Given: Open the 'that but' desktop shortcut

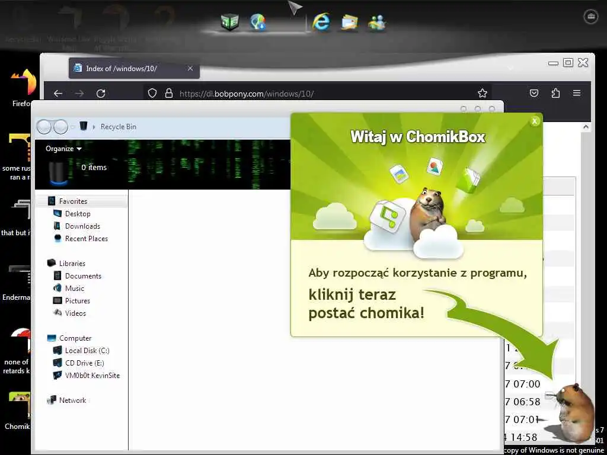Looking at the screenshot, I should pos(17,217).
